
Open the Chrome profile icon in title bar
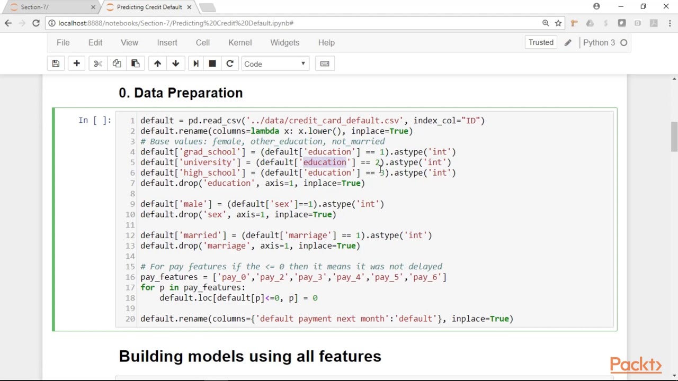(596, 6)
